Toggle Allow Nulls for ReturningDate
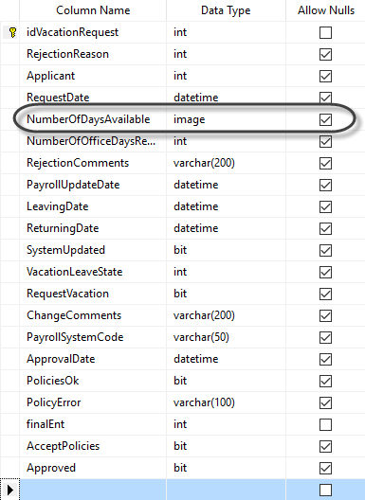 [x=325, y=228]
